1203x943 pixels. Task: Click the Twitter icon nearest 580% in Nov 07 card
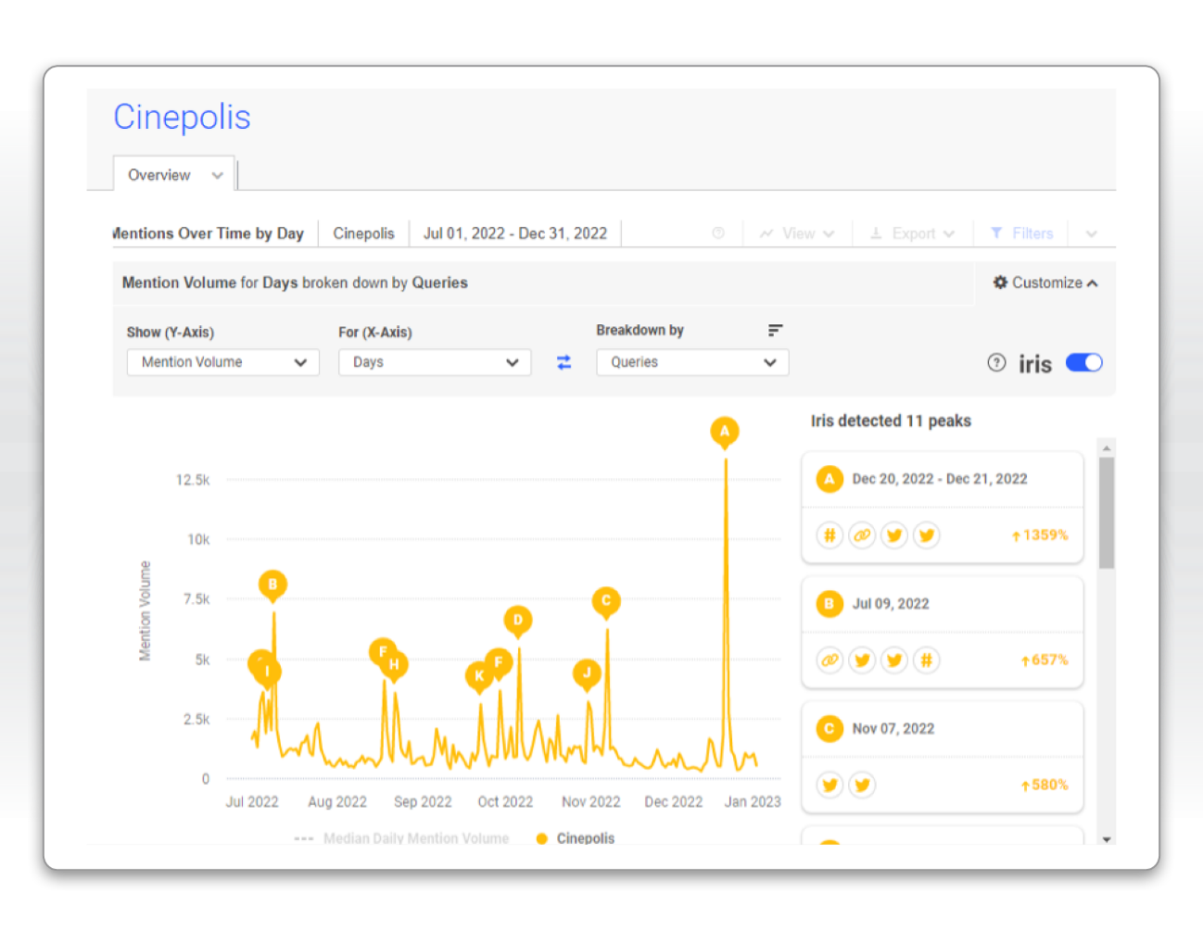tap(862, 785)
